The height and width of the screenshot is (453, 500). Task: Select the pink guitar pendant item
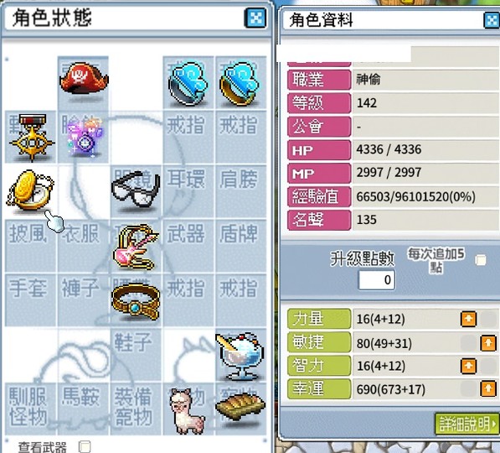136,247
